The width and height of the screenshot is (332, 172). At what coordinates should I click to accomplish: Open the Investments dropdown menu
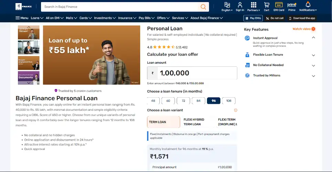tap(105, 18)
